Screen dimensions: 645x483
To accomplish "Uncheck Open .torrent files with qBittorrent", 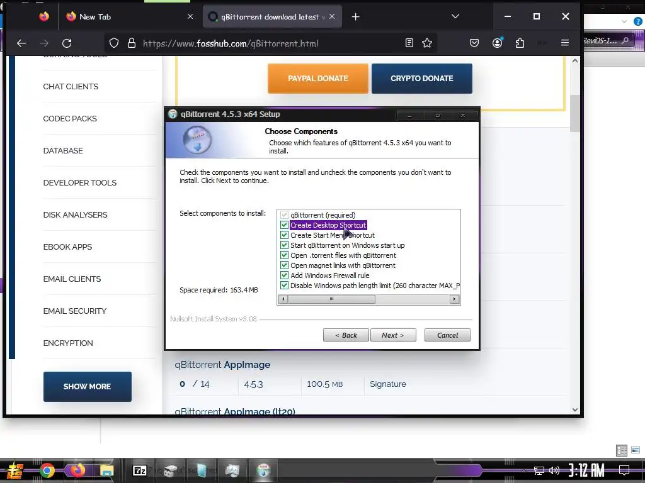I will pyautogui.click(x=284, y=255).
